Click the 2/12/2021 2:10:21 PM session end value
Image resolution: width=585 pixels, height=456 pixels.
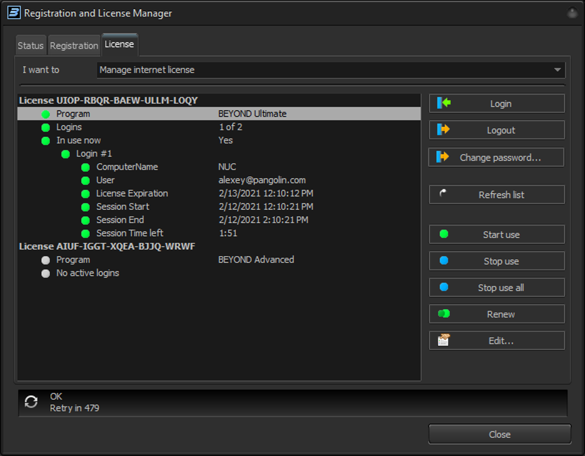(263, 220)
